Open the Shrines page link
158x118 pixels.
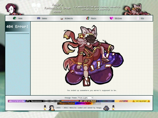click(118, 18)
